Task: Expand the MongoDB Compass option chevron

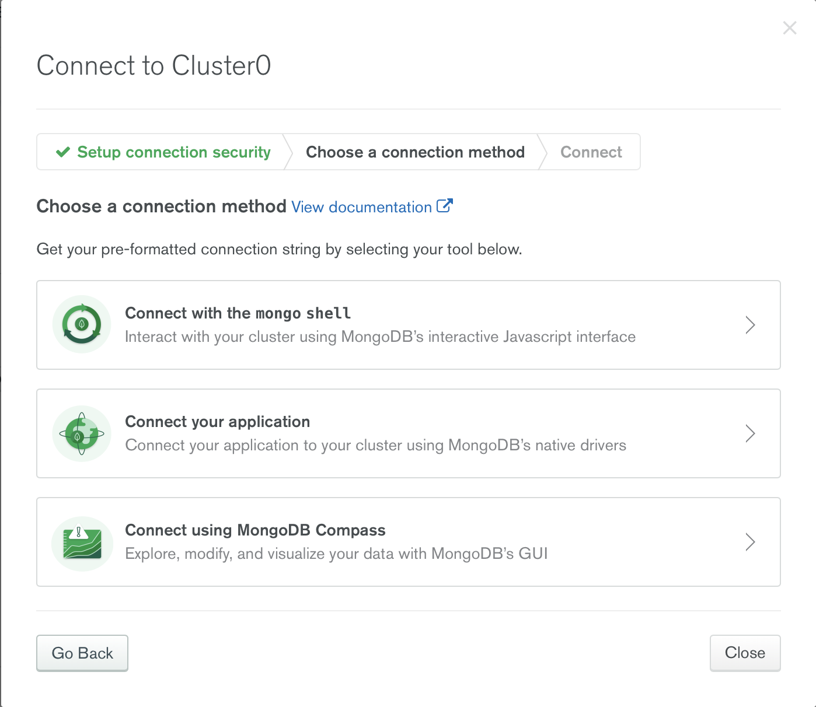Action: tap(751, 542)
